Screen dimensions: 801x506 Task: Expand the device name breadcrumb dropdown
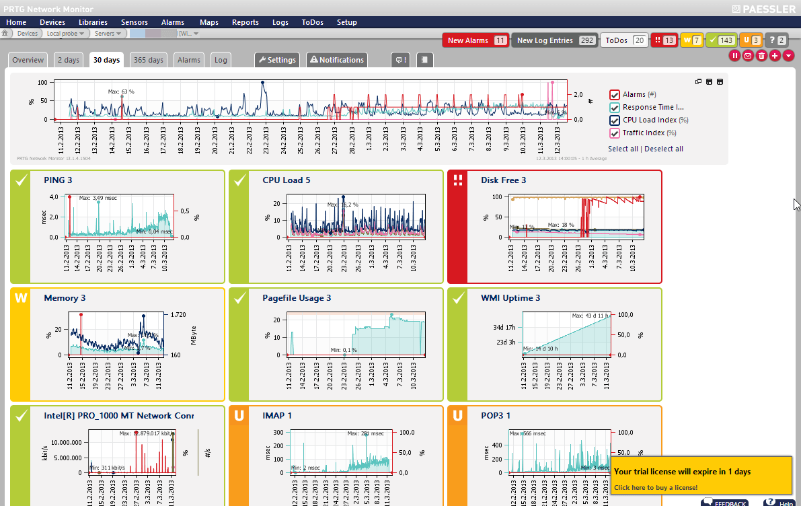coord(196,34)
